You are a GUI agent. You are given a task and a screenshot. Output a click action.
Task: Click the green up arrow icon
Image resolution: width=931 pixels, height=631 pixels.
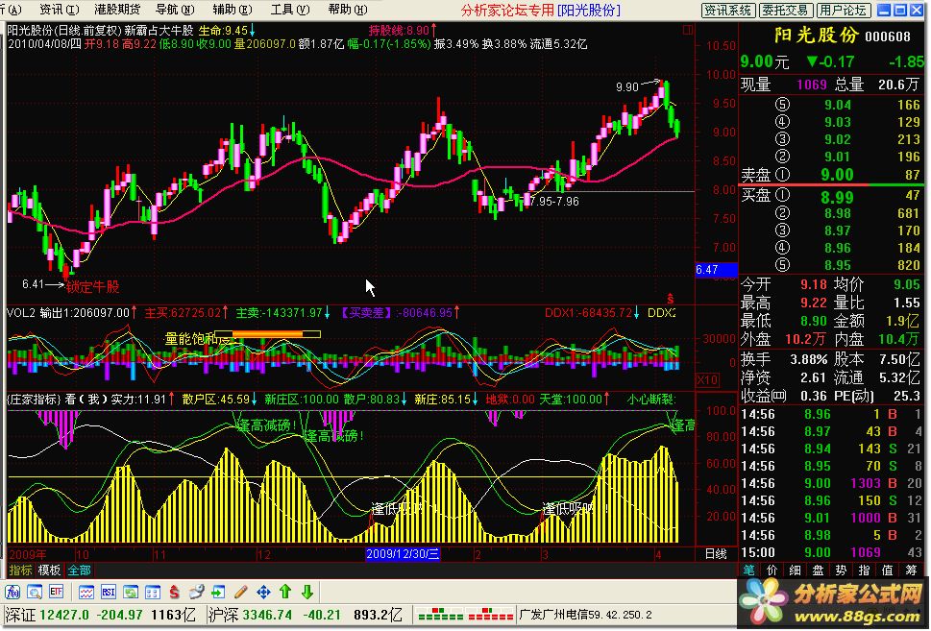click(285, 592)
